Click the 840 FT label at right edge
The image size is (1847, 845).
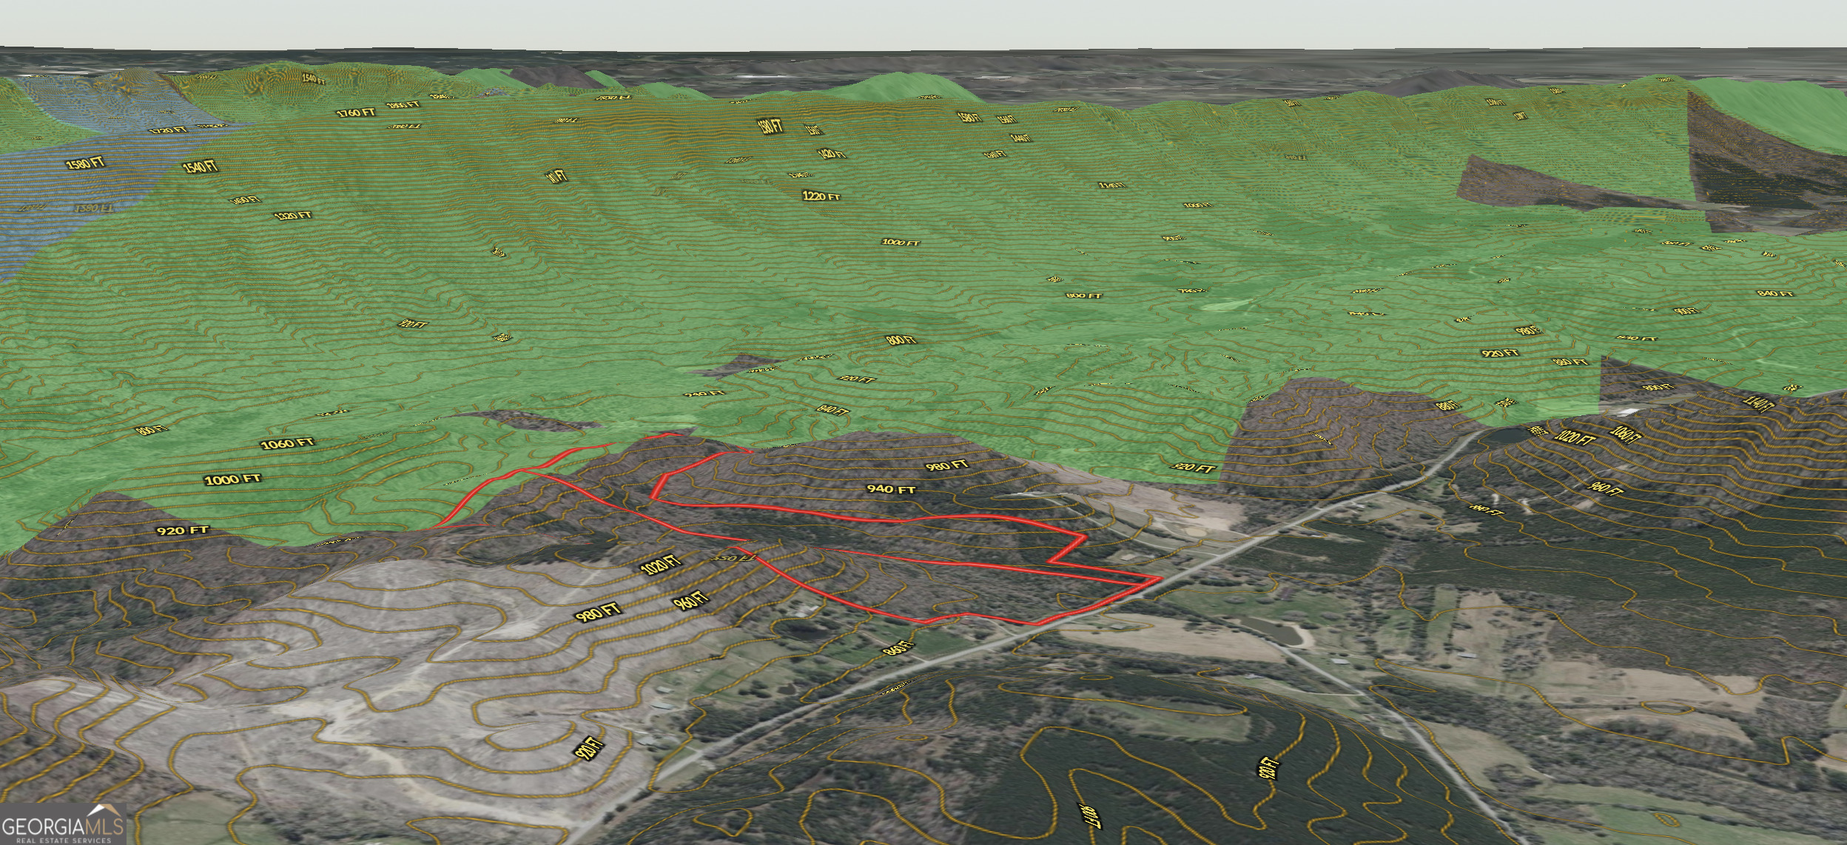click(1774, 294)
